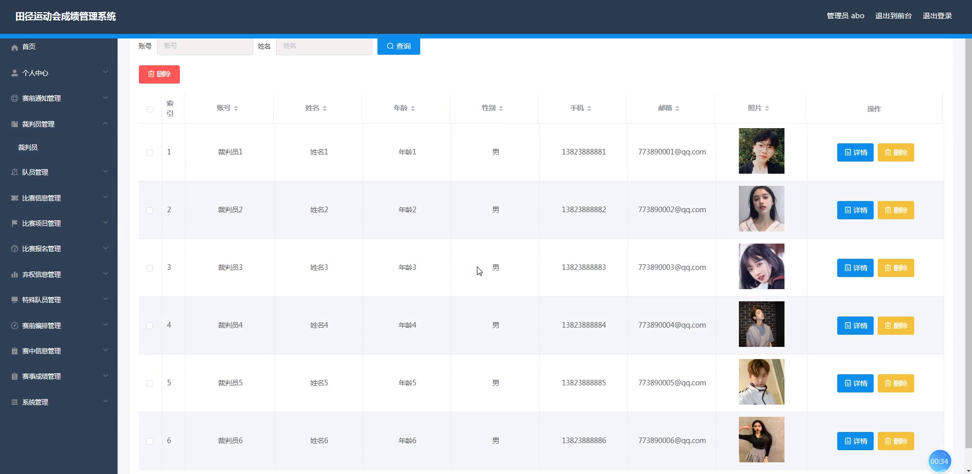
Task: Click the icon beside 比赛信息管理
Action: tap(15, 198)
